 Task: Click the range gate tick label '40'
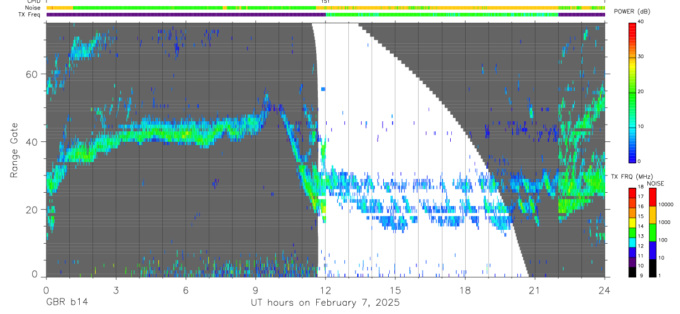pos(32,142)
